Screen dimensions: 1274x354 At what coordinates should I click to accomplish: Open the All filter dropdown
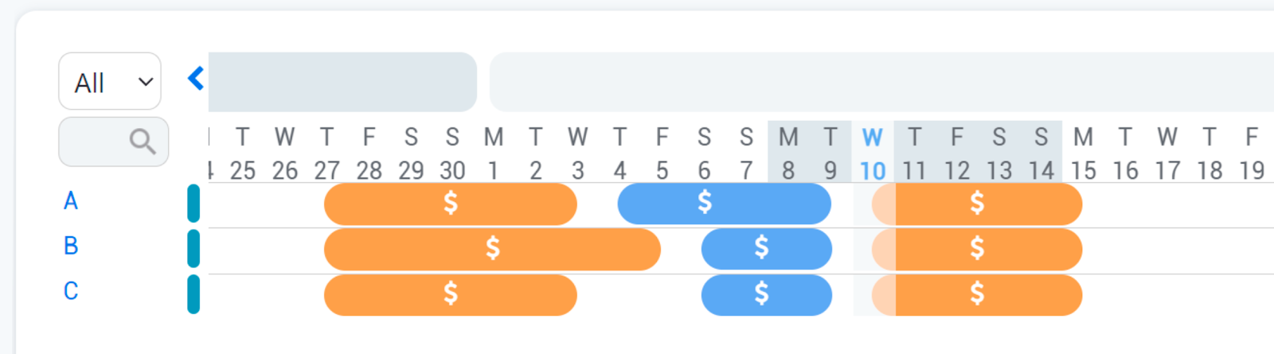(110, 82)
